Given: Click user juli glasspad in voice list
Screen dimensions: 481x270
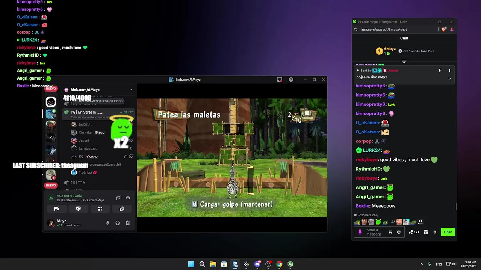Looking at the screenshot, I should (x=88, y=149).
